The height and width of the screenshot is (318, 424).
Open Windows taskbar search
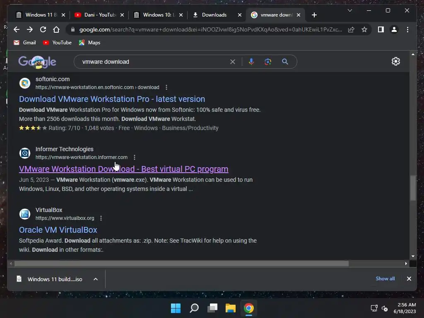point(194,308)
